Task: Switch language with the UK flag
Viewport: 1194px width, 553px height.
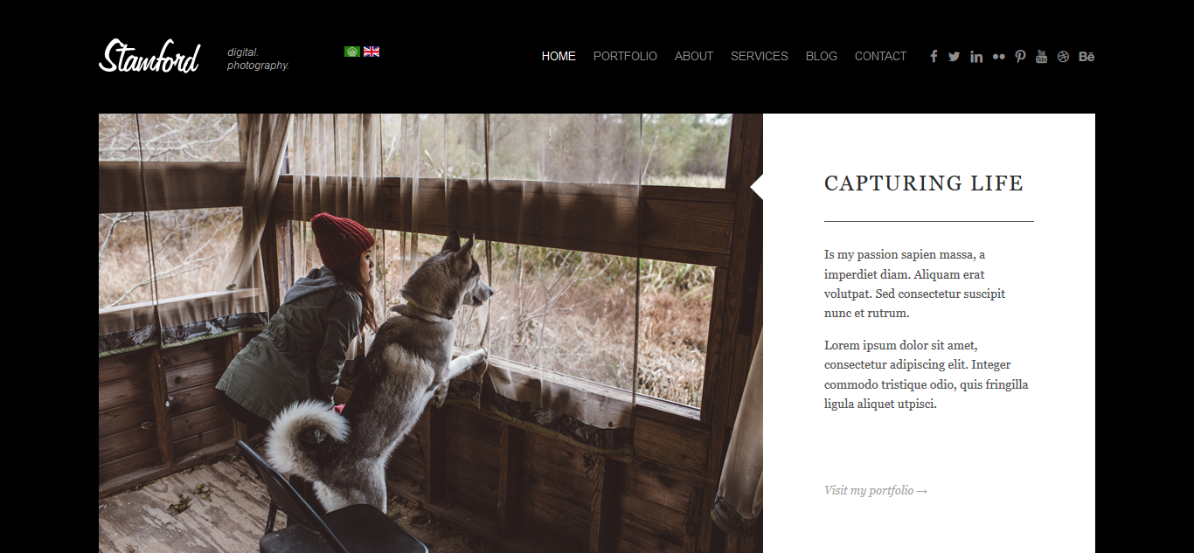Action: point(371,52)
